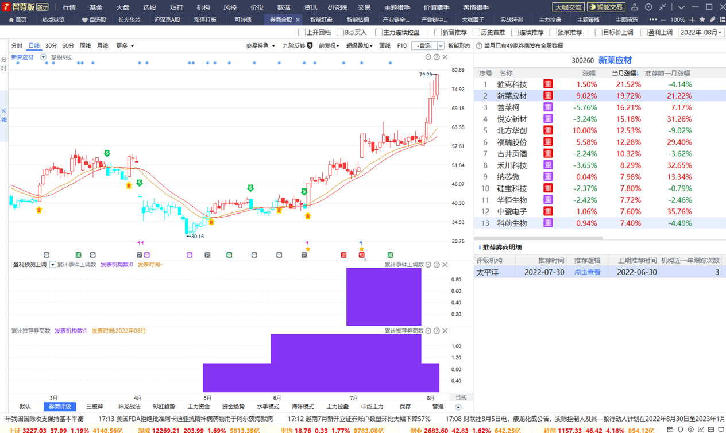The height and width of the screenshot is (433, 726).
Task: Sort by the 当月涨幅 column header
Action: 625,73
